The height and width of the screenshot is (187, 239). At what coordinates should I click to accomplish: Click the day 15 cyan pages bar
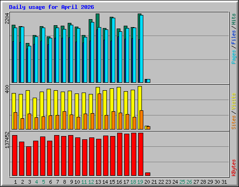pyautogui.click(x=113, y=50)
